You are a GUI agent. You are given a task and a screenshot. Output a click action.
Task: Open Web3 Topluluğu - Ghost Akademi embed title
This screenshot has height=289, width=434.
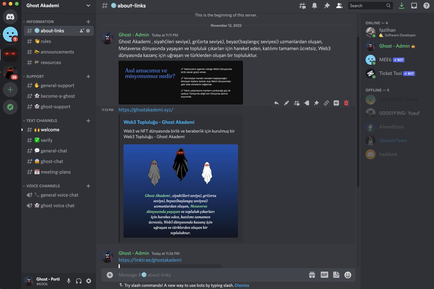click(x=159, y=122)
